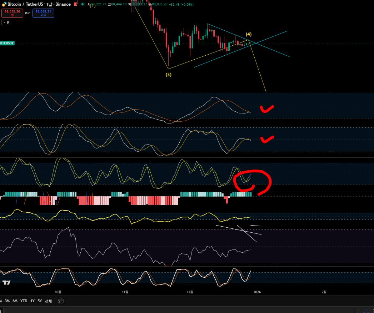Click the 12월 time axis label
The width and height of the screenshot is (374, 313).
(190, 292)
